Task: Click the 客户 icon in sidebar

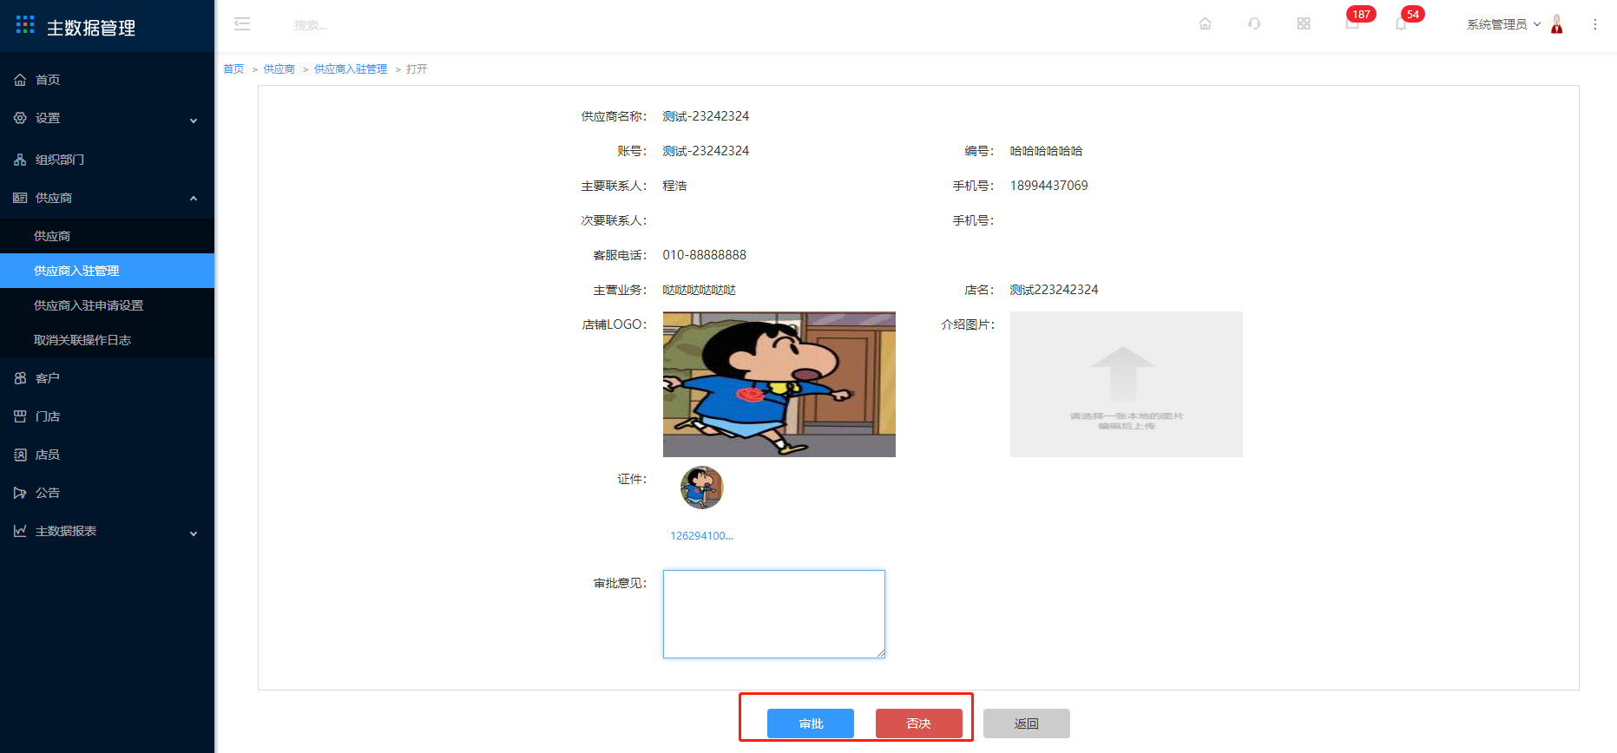Action: (x=20, y=378)
